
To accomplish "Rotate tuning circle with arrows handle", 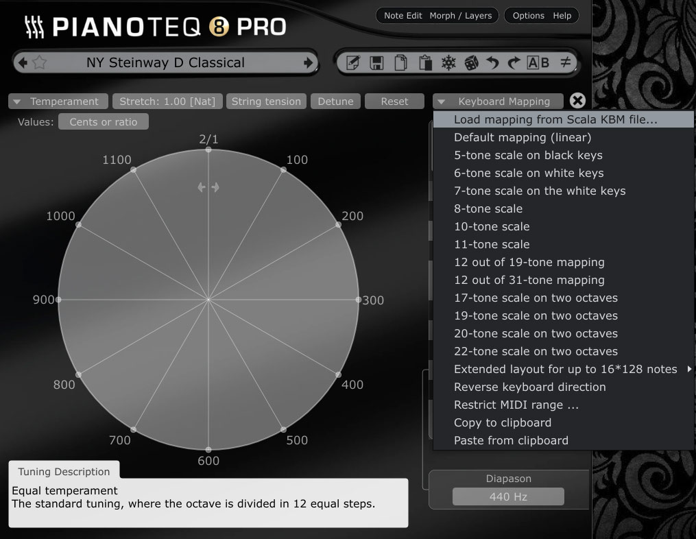I will pyautogui.click(x=208, y=187).
